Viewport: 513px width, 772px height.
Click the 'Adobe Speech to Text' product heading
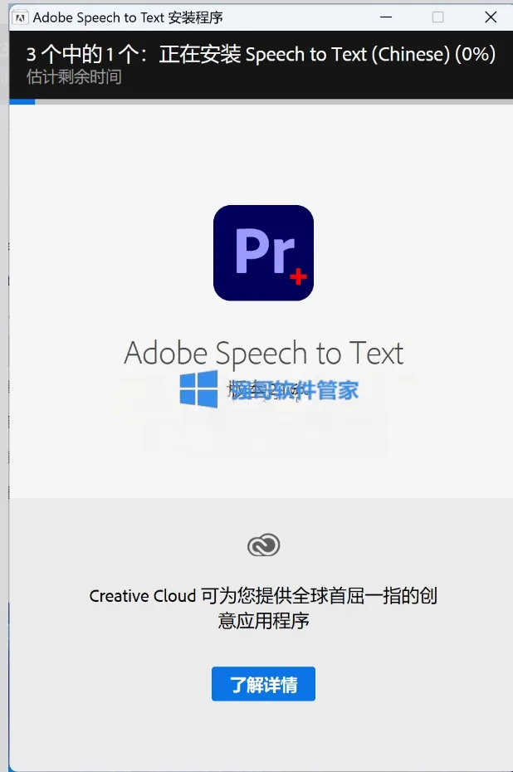tap(263, 353)
